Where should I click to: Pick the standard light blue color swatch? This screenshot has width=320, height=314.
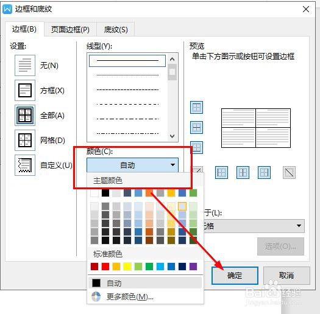tap(160, 267)
